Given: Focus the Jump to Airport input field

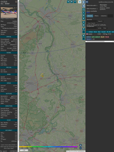Looking at the screenshot, I should click(x=92, y=28).
